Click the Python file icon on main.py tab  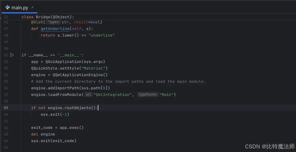(x=7, y=7)
